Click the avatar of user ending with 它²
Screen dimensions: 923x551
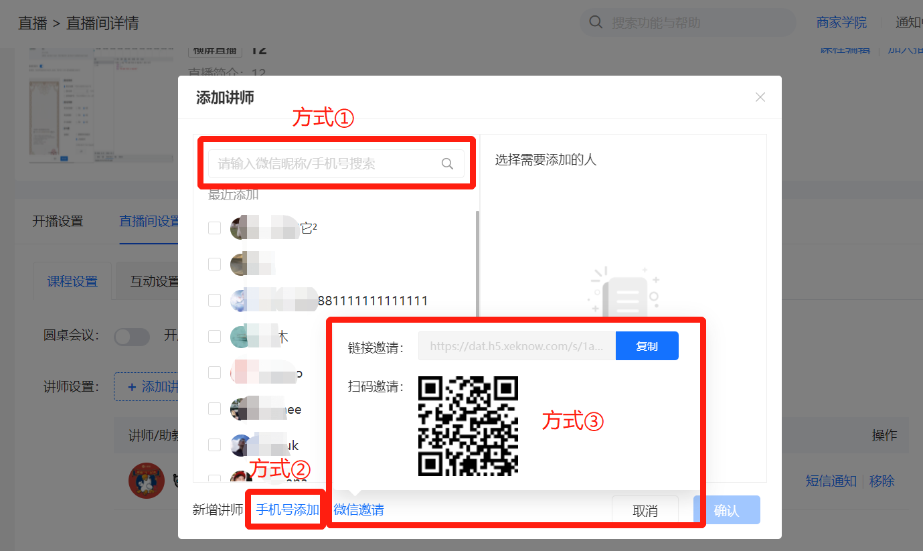point(241,228)
